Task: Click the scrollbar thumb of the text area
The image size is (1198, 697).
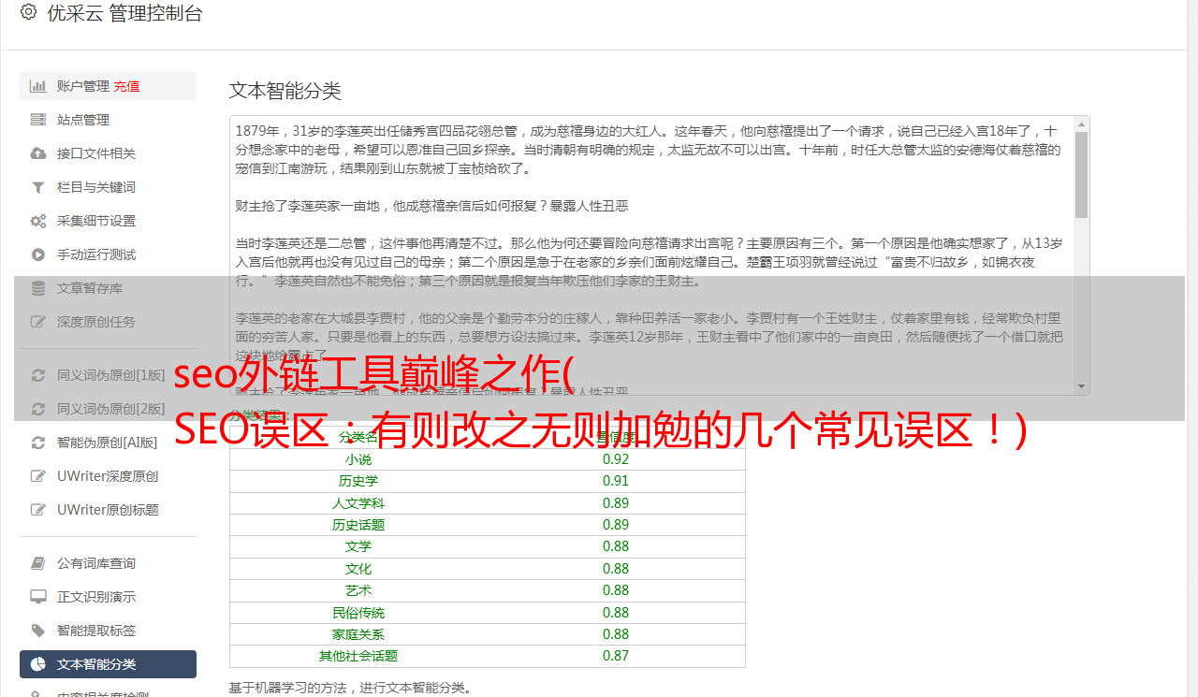Action: (1081, 175)
